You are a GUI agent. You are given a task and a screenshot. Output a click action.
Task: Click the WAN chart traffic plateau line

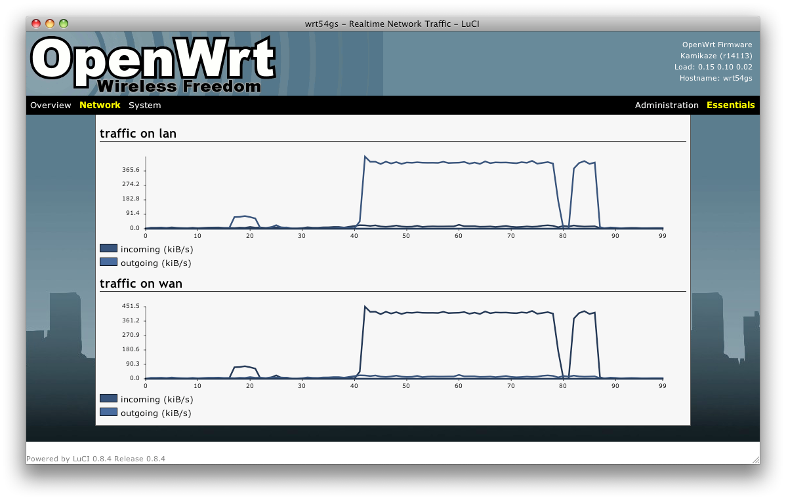tap(459, 313)
